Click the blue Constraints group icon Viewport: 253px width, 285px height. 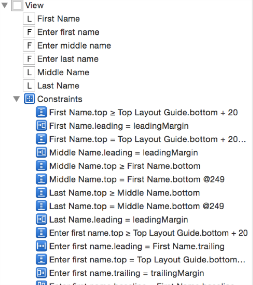pos(29,99)
